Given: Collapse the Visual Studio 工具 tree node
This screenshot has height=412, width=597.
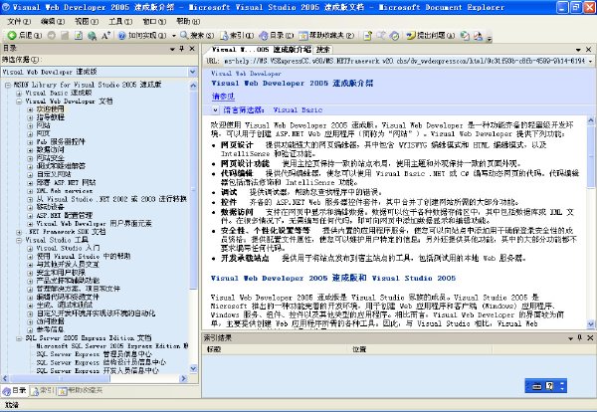Looking at the screenshot, I should pos(19,240).
